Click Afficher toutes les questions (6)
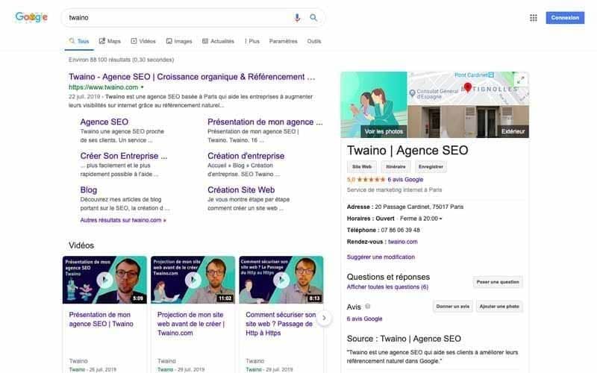Screen dimensions: 597x373 pyautogui.click(x=387, y=287)
